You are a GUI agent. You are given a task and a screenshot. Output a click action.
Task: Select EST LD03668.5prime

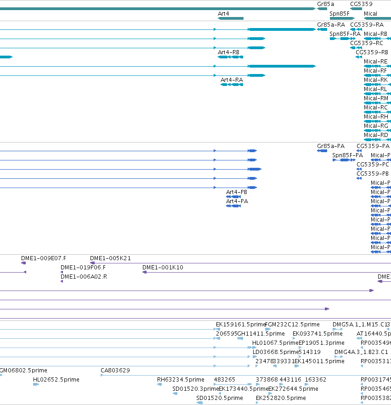255,357
